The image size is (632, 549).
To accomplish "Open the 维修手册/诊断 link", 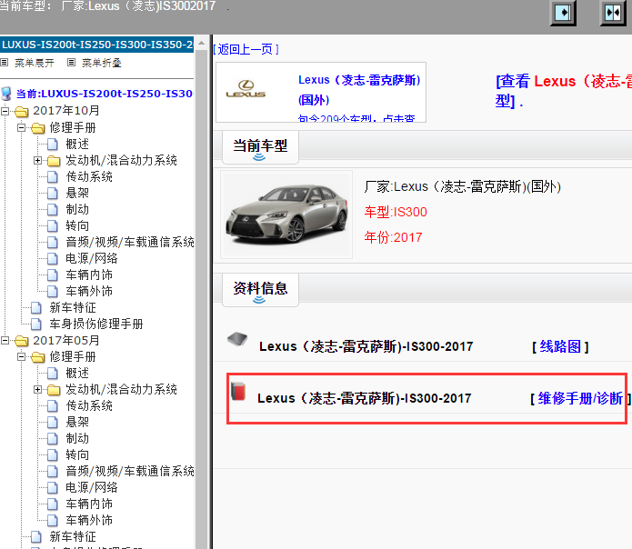I will (580, 399).
